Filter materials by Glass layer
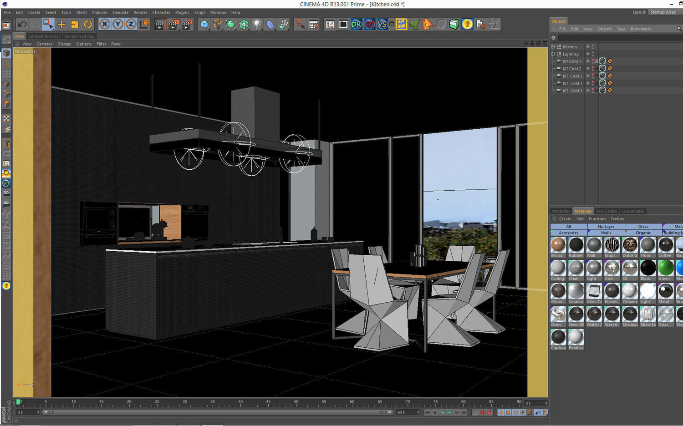683x426 pixels. click(643, 227)
